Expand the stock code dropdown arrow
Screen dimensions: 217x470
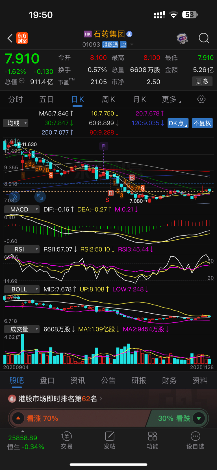tap(131, 45)
